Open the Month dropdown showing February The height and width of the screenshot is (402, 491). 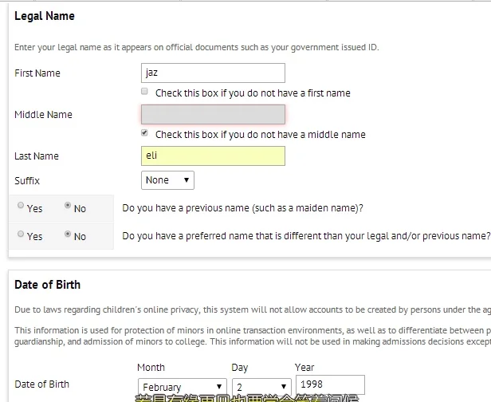[x=183, y=387]
